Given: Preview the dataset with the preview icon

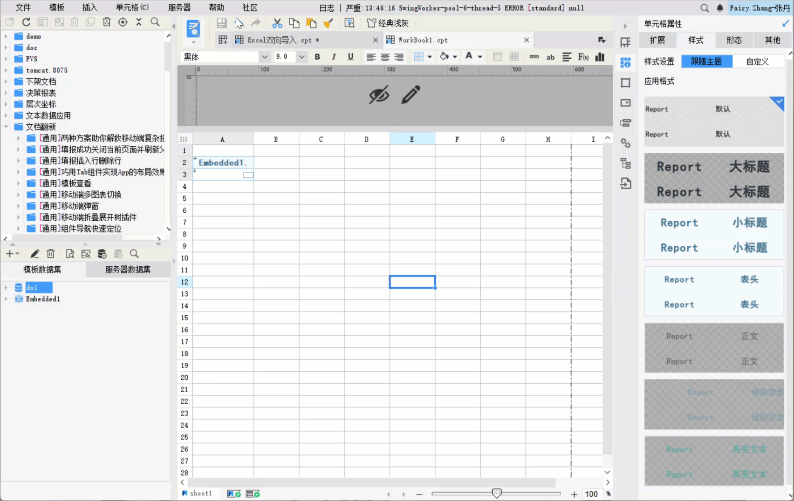Looking at the screenshot, I should coord(70,254).
